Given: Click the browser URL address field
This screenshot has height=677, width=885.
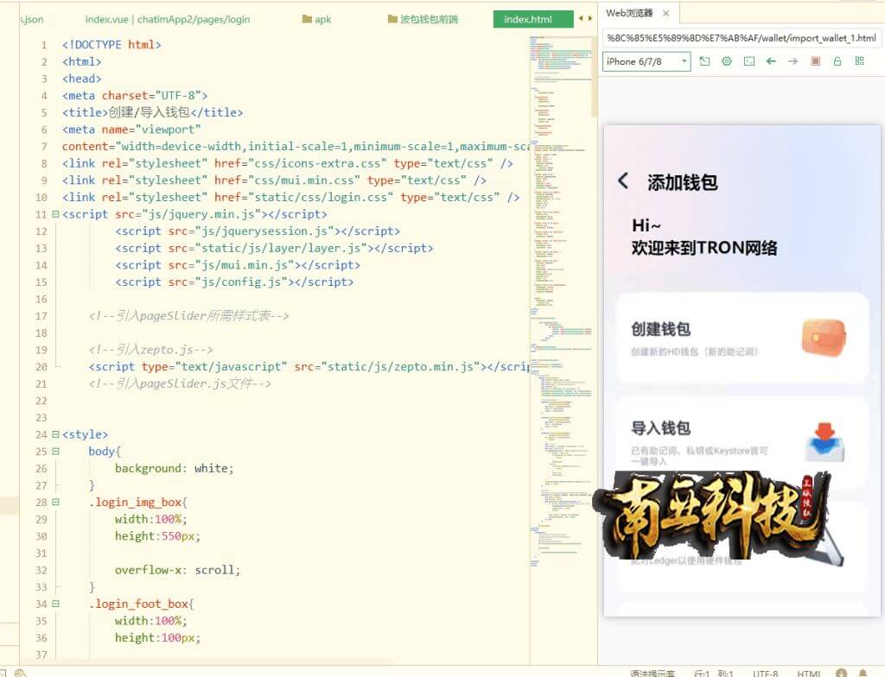Looking at the screenshot, I should click(x=741, y=38).
